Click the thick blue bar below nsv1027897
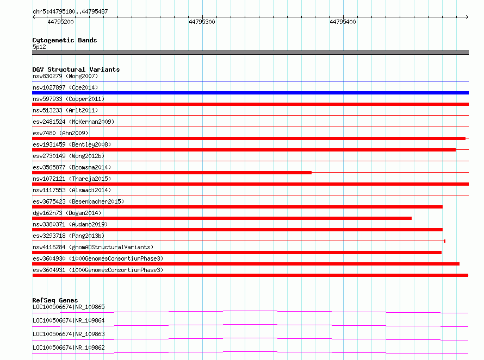Screen dimensions: 484x360 [250, 93]
